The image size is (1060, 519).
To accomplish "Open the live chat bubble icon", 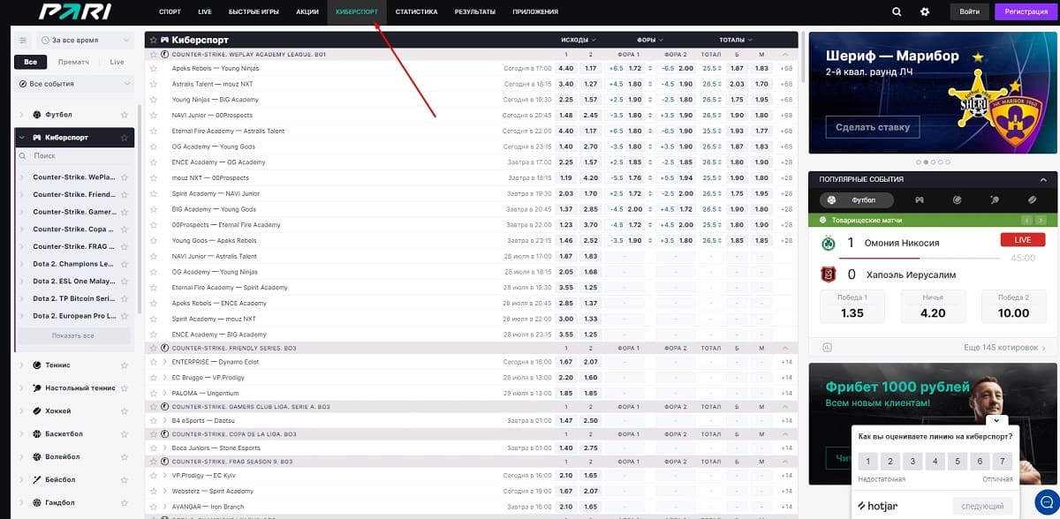I will click(1045, 501).
